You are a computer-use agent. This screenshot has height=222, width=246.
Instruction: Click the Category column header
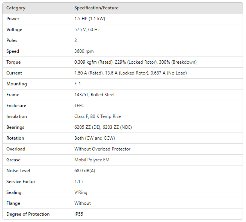(x=16, y=8)
